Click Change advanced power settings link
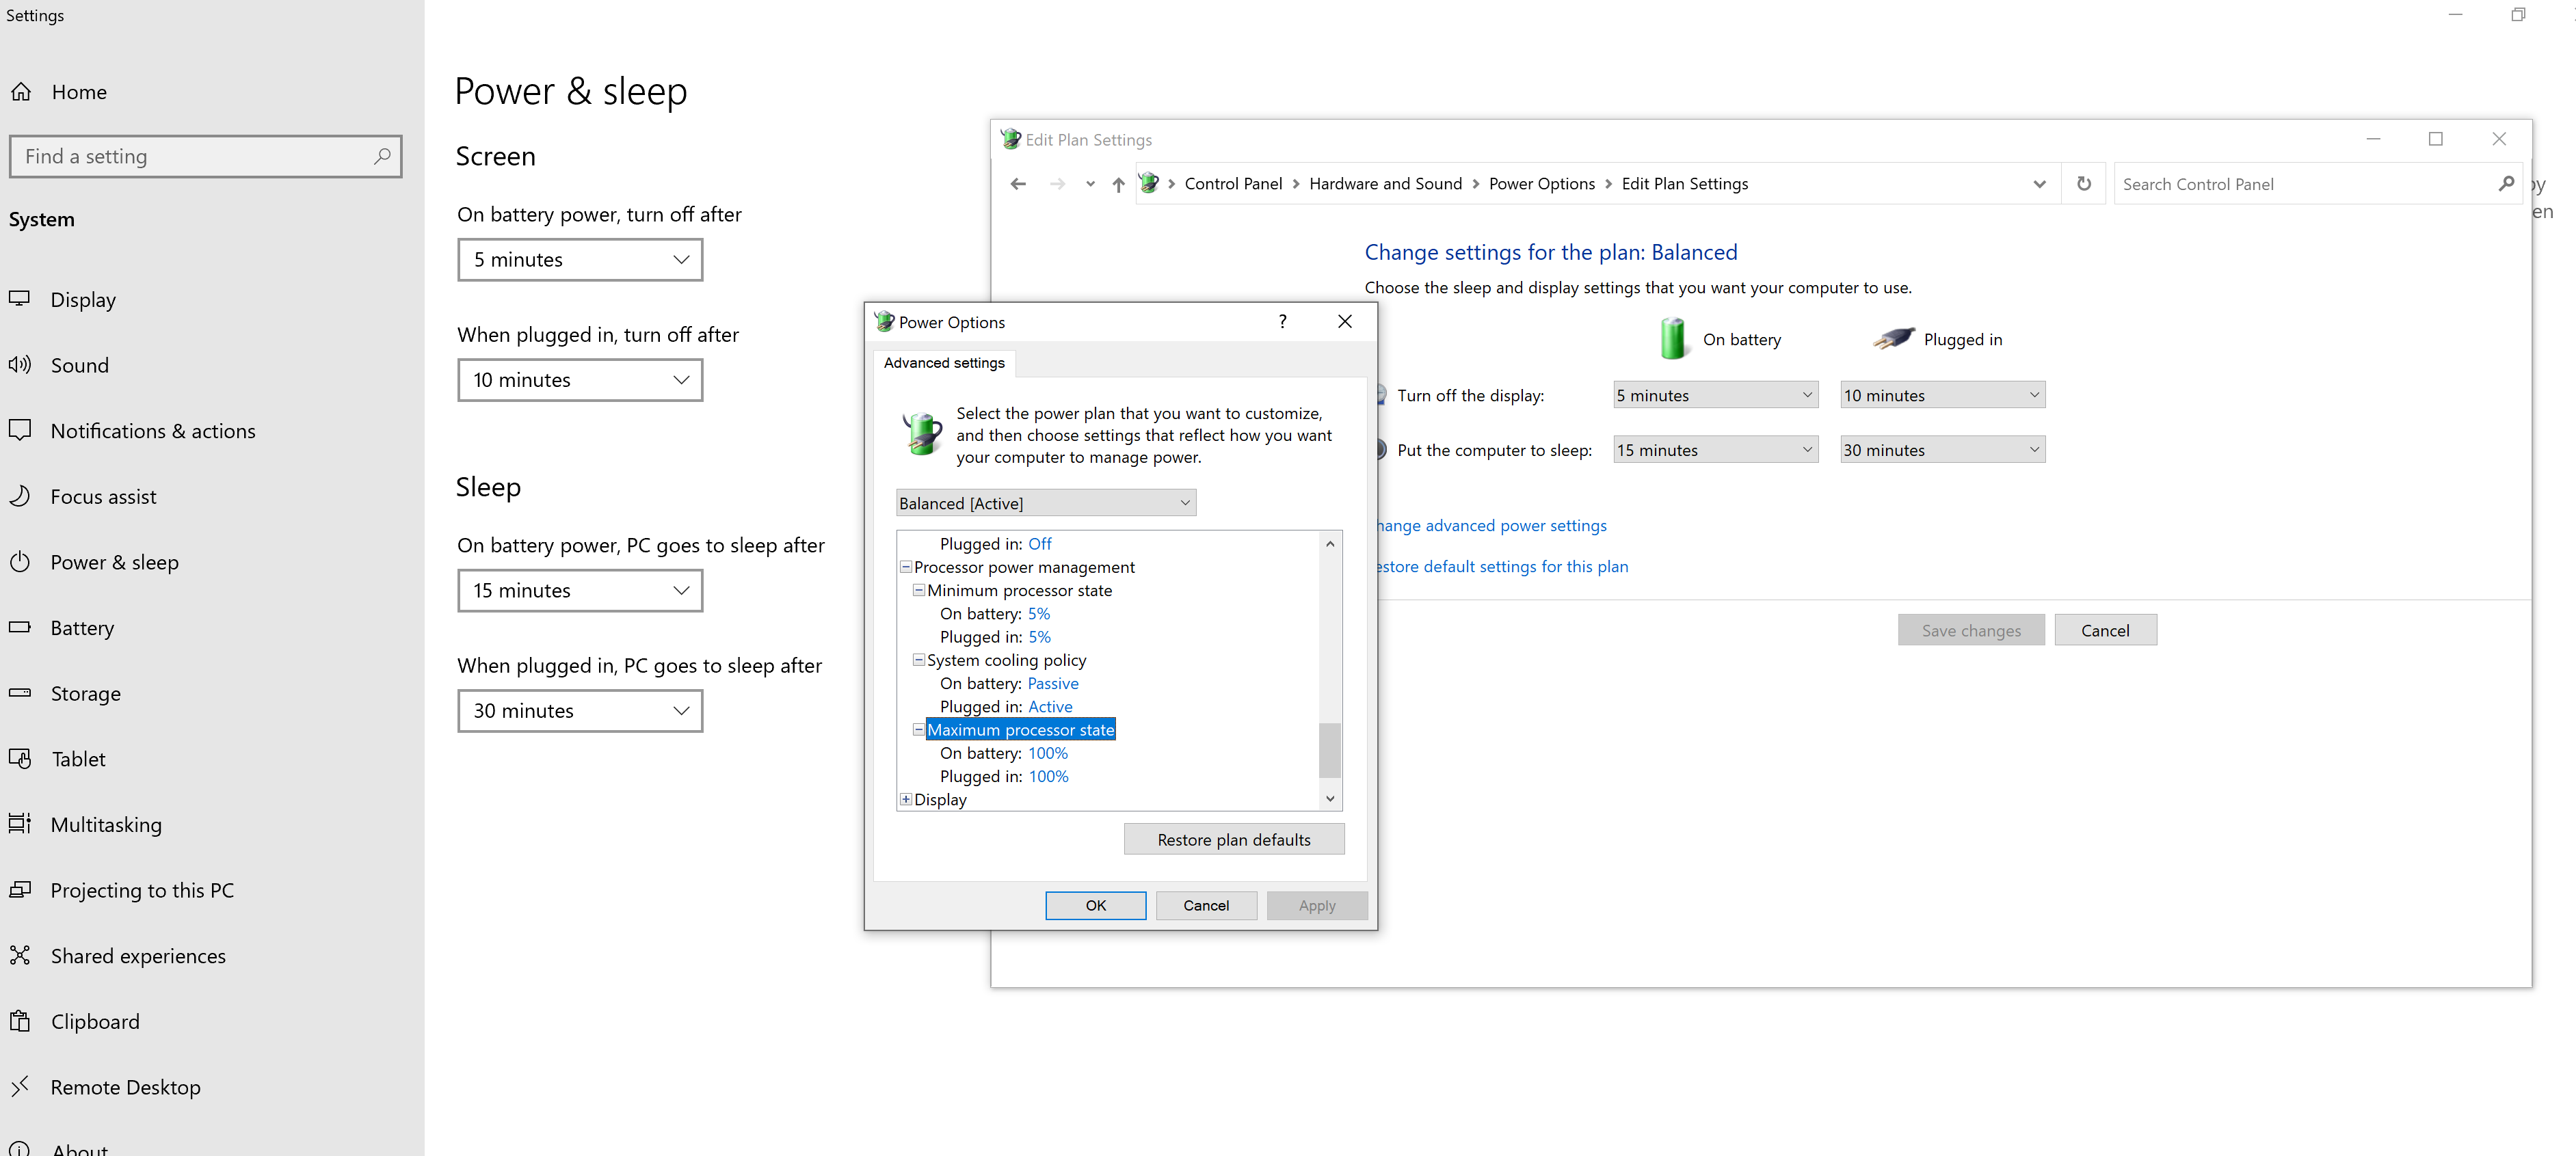This screenshot has width=2576, height=1156. pyautogui.click(x=1492, y=526)
